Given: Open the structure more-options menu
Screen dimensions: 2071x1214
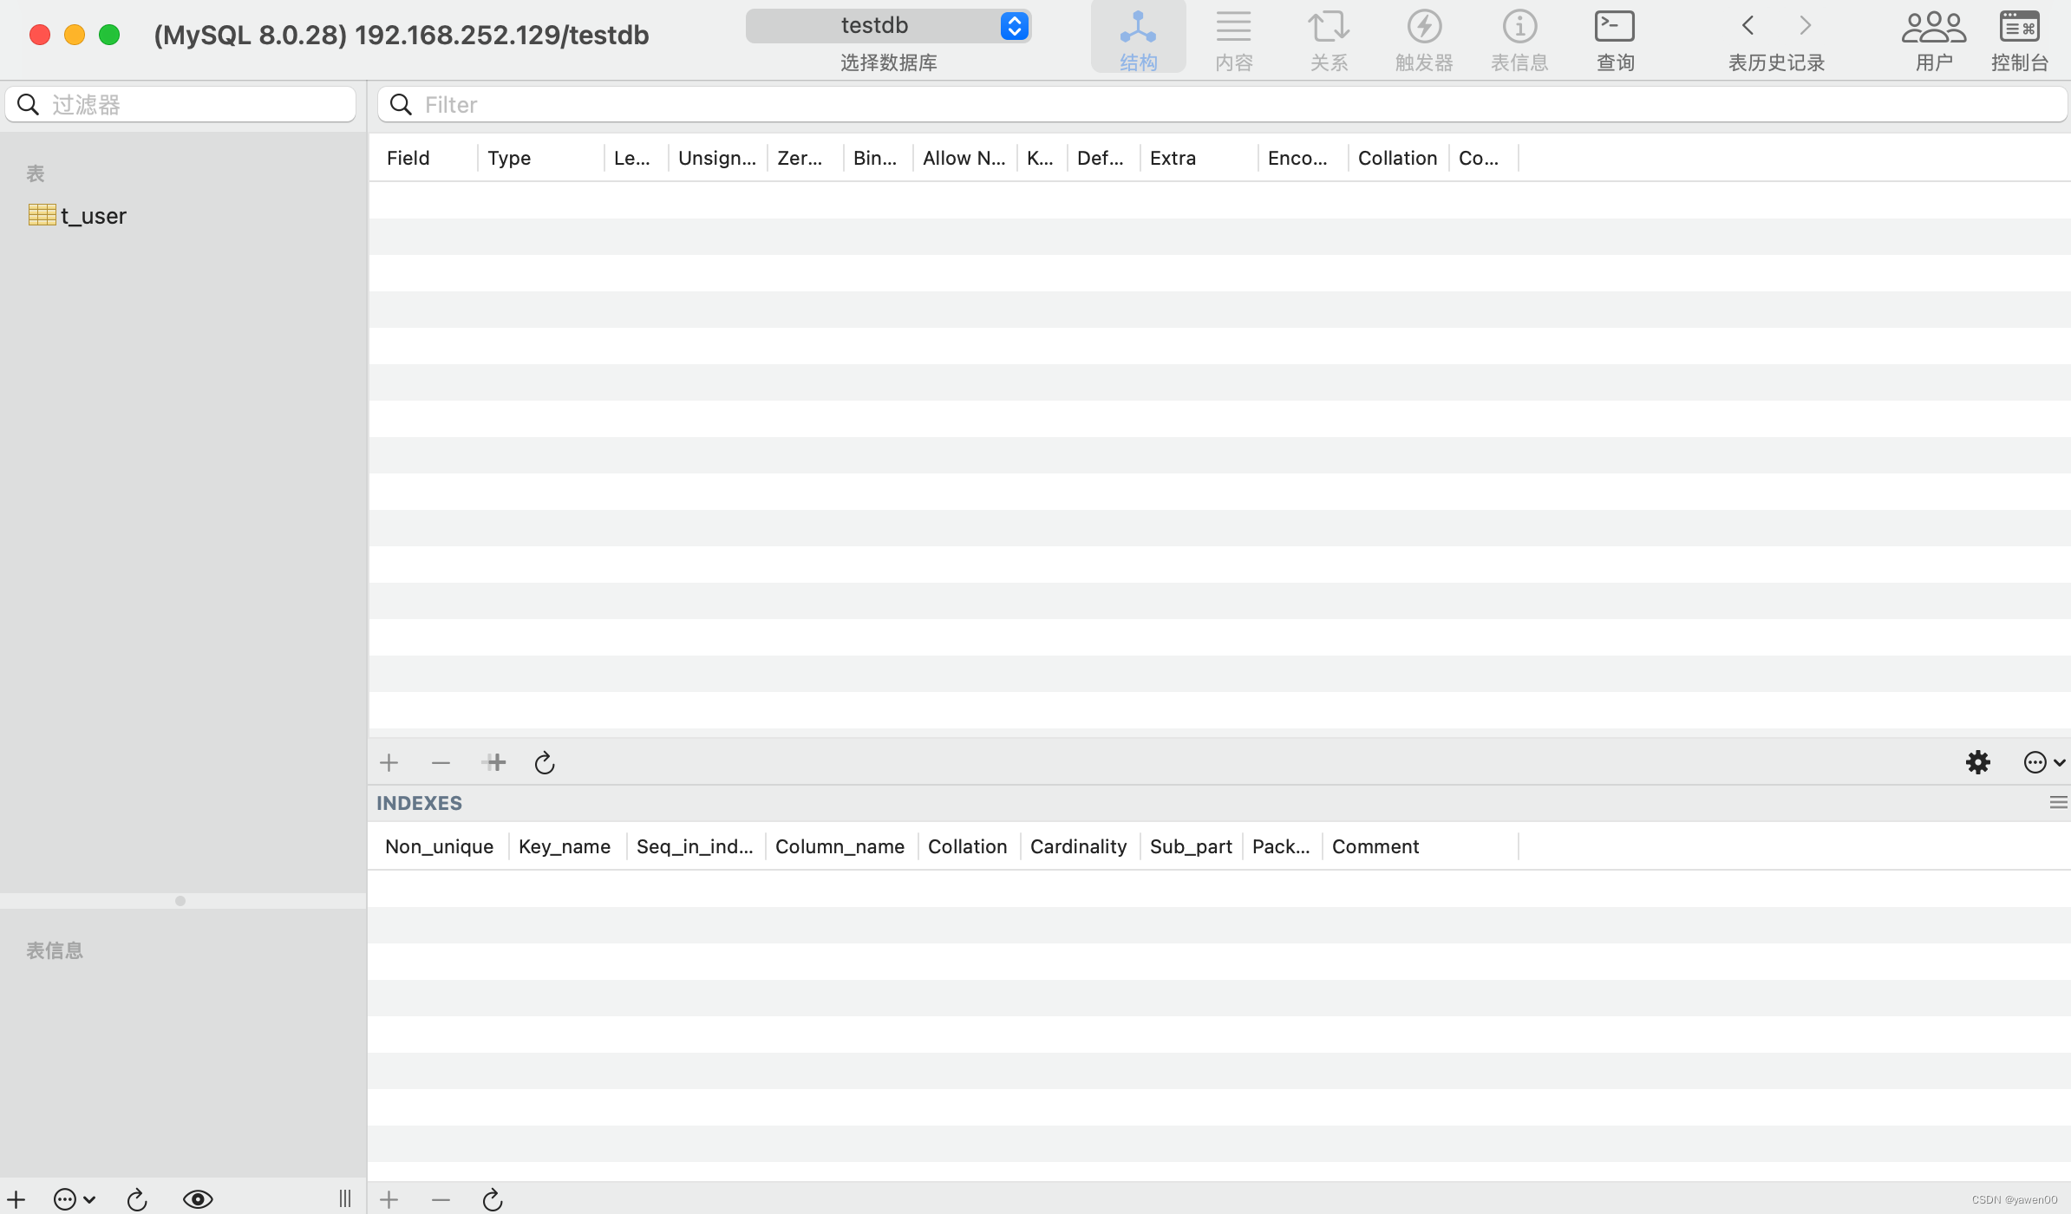Looking at the screenshot, I should tap(2044, 763).
